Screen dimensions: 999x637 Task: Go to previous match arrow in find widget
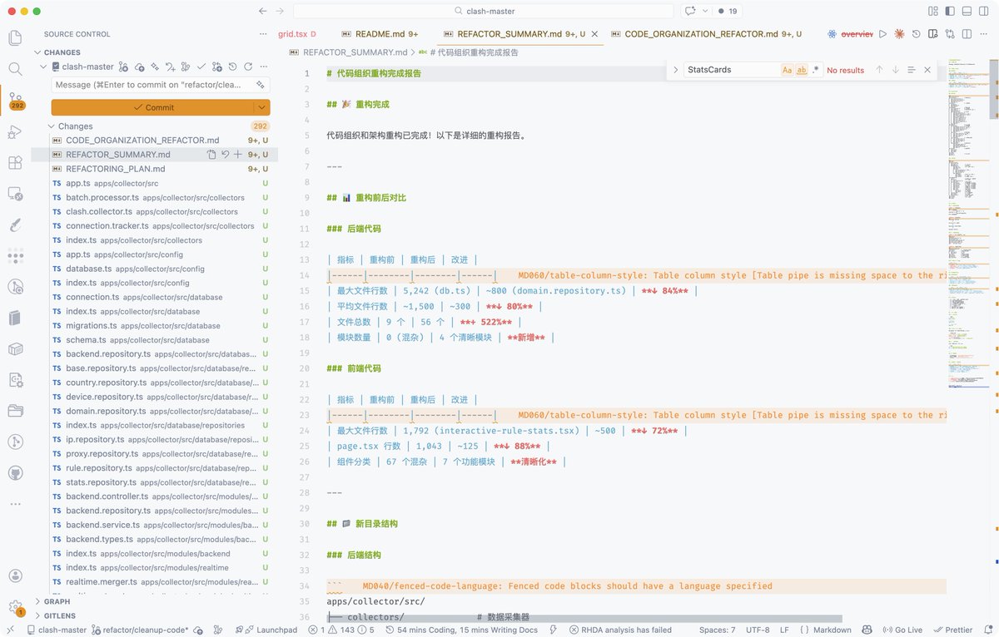879,70
